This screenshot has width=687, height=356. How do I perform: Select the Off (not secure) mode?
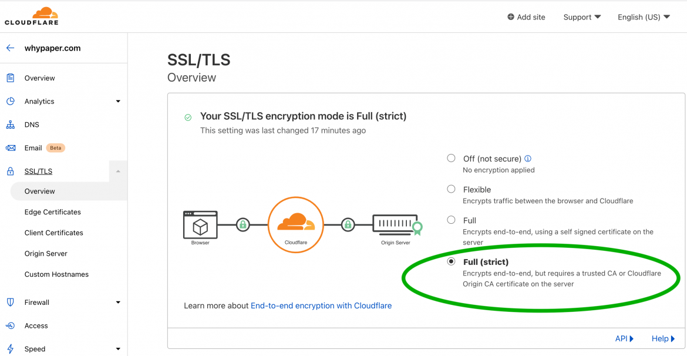[451, 157]
